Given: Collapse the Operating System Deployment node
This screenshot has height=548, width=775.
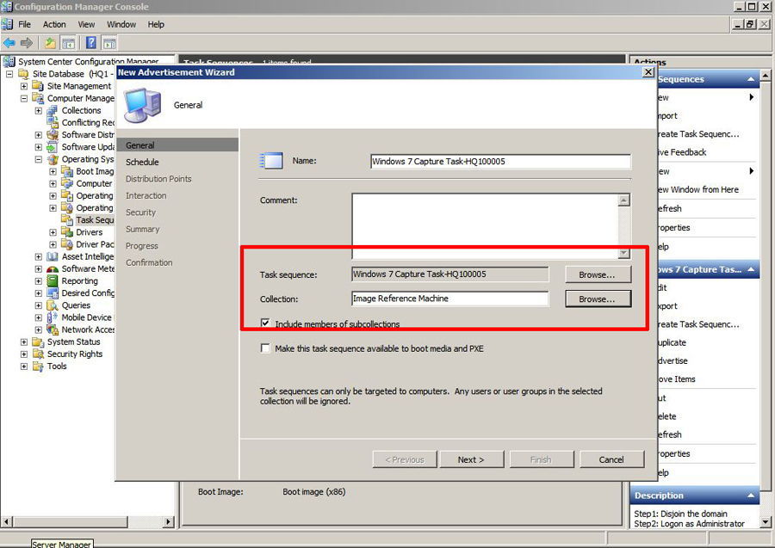Looking at the screenshot, I should tap(39, 159).
